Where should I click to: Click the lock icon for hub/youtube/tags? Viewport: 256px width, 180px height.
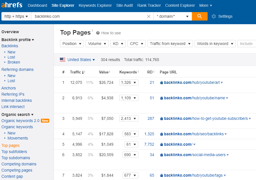point(161,175)
